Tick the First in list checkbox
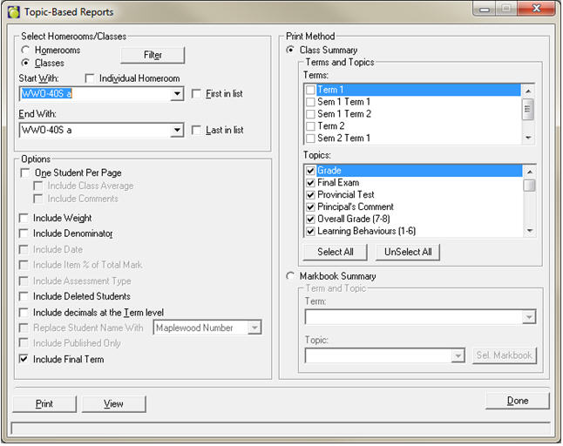Image resolution: width=563 pixels, height=446 pixels. click(197, 94)
